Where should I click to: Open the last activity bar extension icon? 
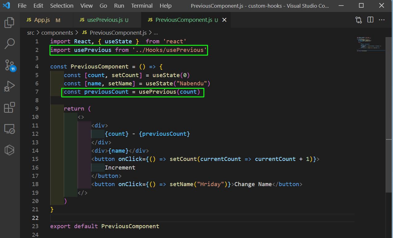pyautogui.click(x=10, y=150)
